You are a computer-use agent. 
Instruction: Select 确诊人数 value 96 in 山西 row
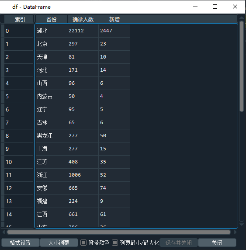pyautogui.click(x=83, y=83)
